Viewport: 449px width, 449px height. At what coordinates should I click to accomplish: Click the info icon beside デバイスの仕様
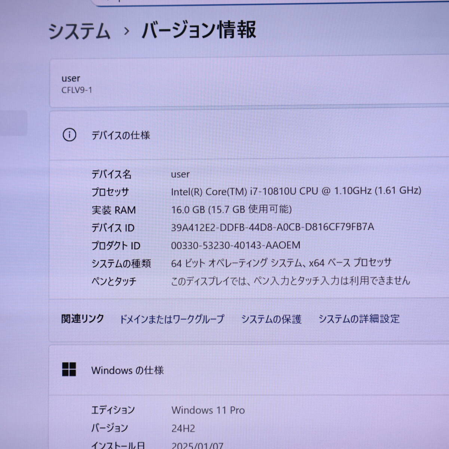[x=69, y=135]
